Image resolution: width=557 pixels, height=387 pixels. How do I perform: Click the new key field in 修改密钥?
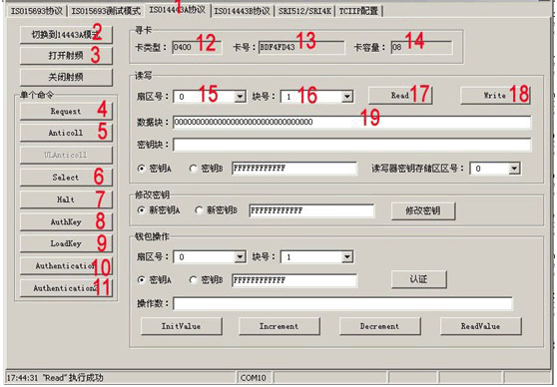click(311, 210)
